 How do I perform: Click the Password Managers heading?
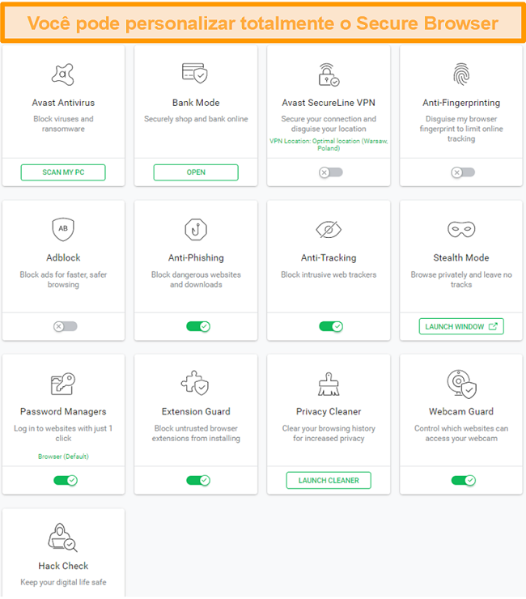click(63, 412)
